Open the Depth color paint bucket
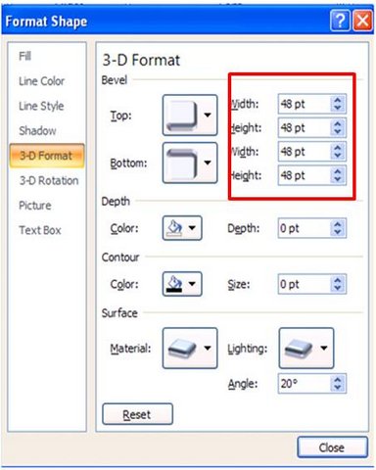 click(x=182, y=228)
